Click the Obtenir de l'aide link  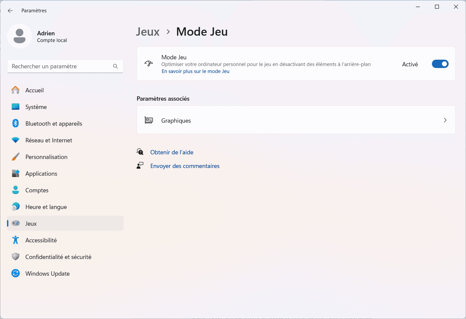coord(172,152)
